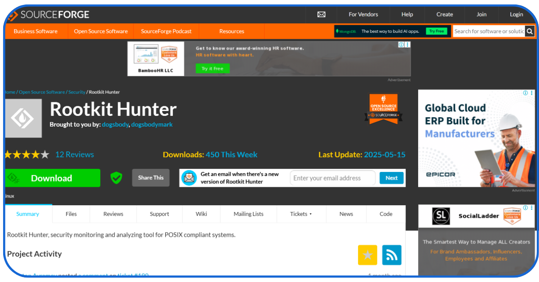Click the dogsbody author link
Viewport: 539px width, 282px height.
pyautogui.click(x=115, y=124)
